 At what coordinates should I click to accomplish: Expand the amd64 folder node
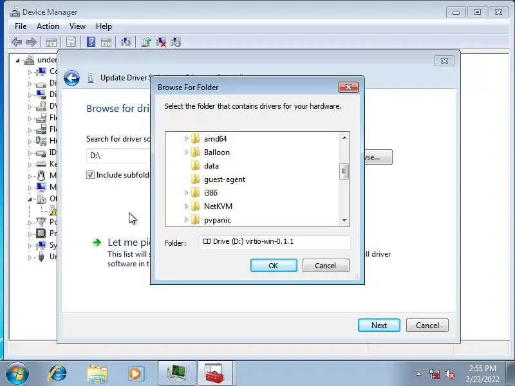(186, 138)
